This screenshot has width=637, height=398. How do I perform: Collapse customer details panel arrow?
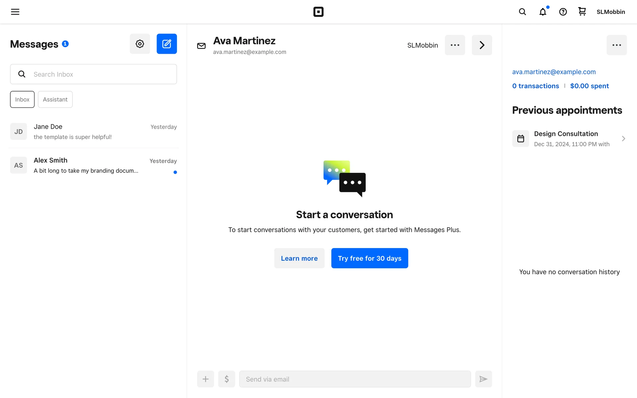pos(482,45)
